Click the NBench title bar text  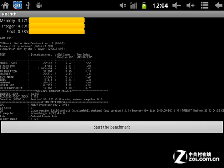9,14
